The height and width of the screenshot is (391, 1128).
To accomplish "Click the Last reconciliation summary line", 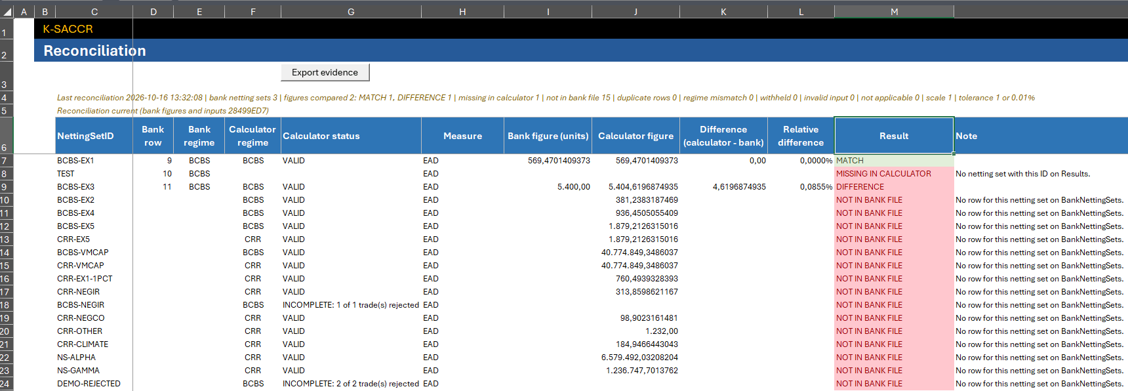I will [x=546, y=98].
